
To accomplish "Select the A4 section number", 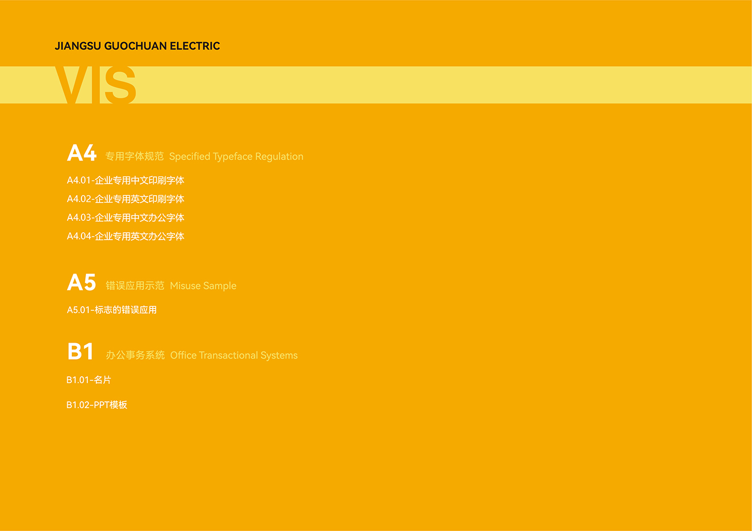I will [x=81, y=153].
